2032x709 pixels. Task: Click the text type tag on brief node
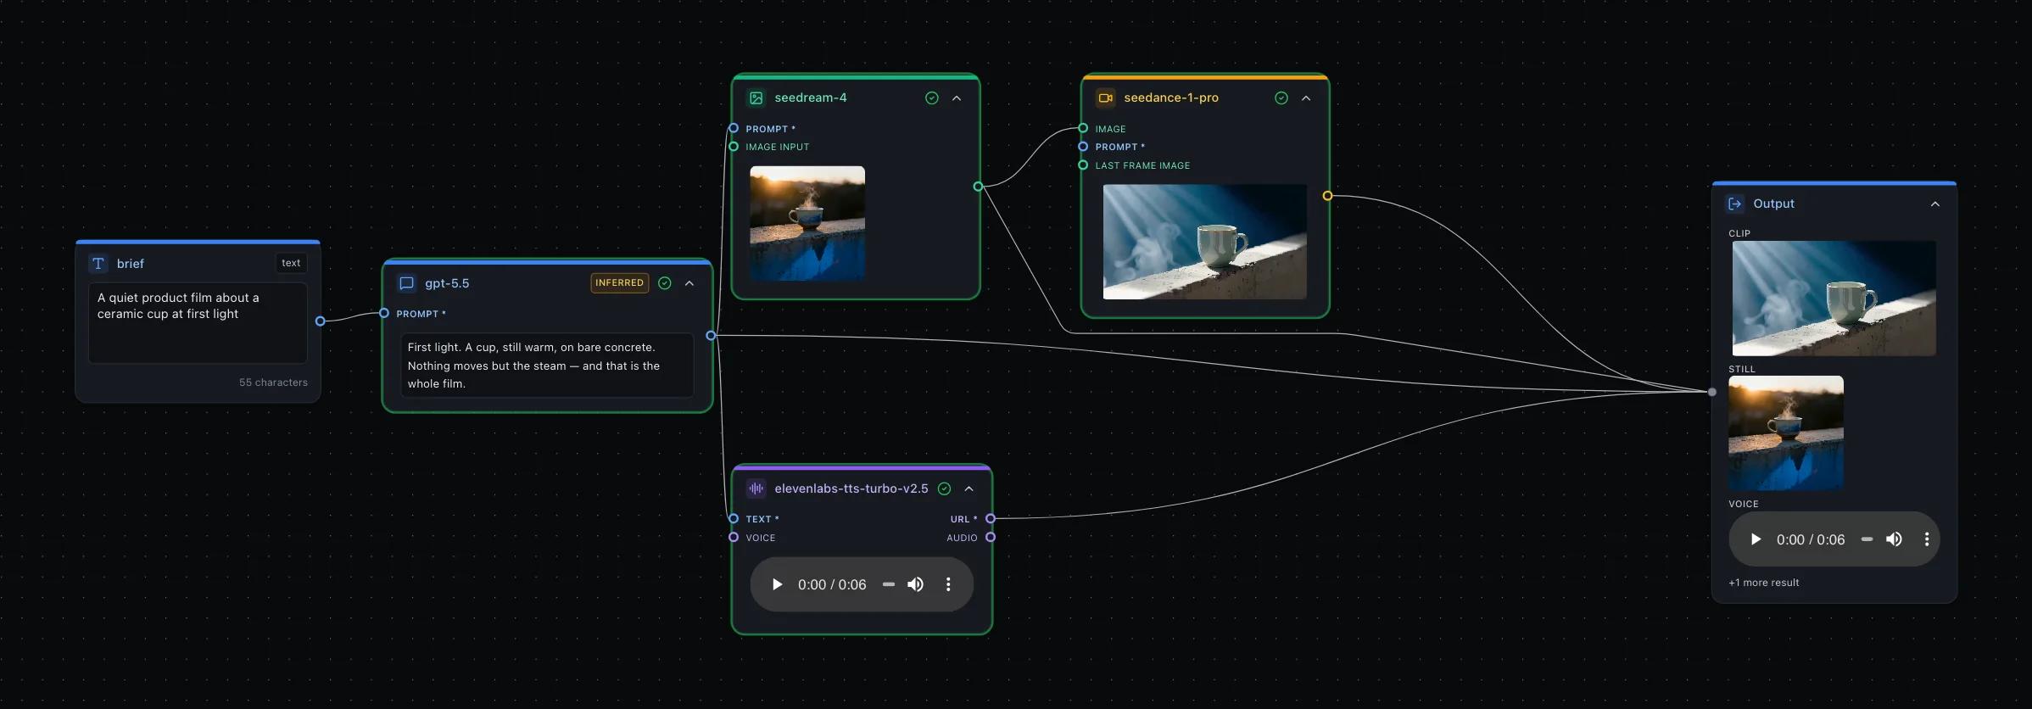tap(291, 263)
